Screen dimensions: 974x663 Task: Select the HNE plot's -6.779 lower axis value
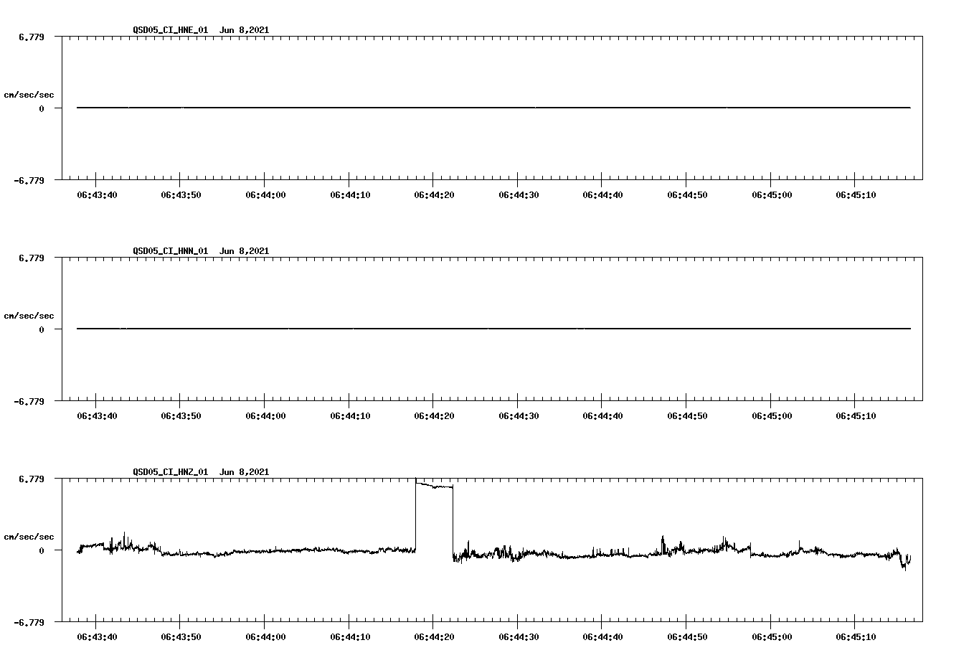[x=29, y=181]
